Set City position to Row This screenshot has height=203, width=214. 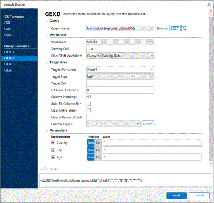(91, 150)
